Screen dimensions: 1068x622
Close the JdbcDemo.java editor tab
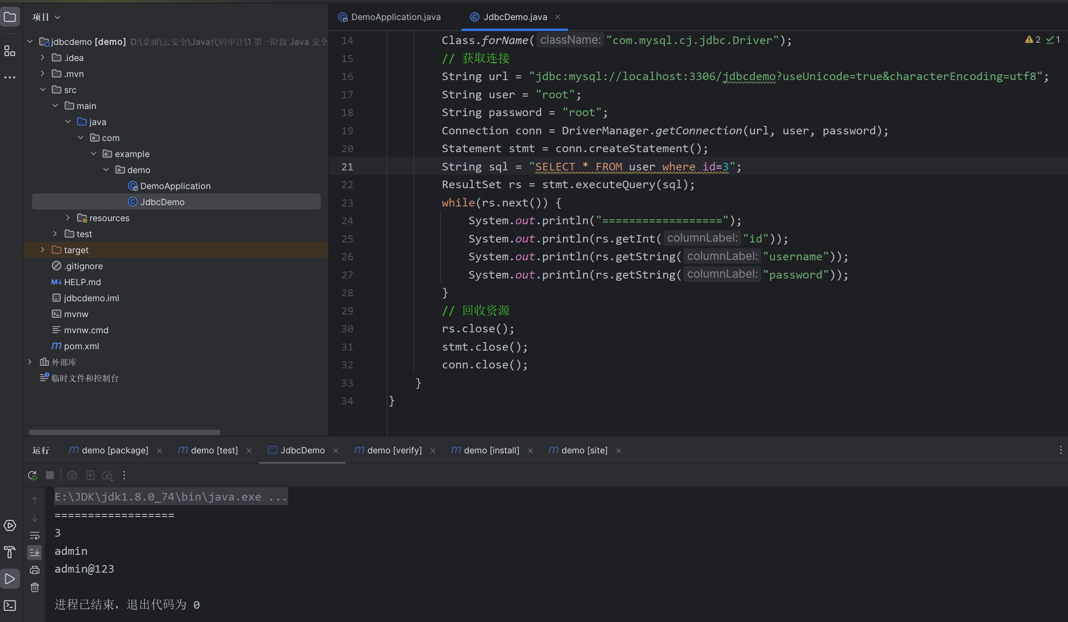[558, 17]
